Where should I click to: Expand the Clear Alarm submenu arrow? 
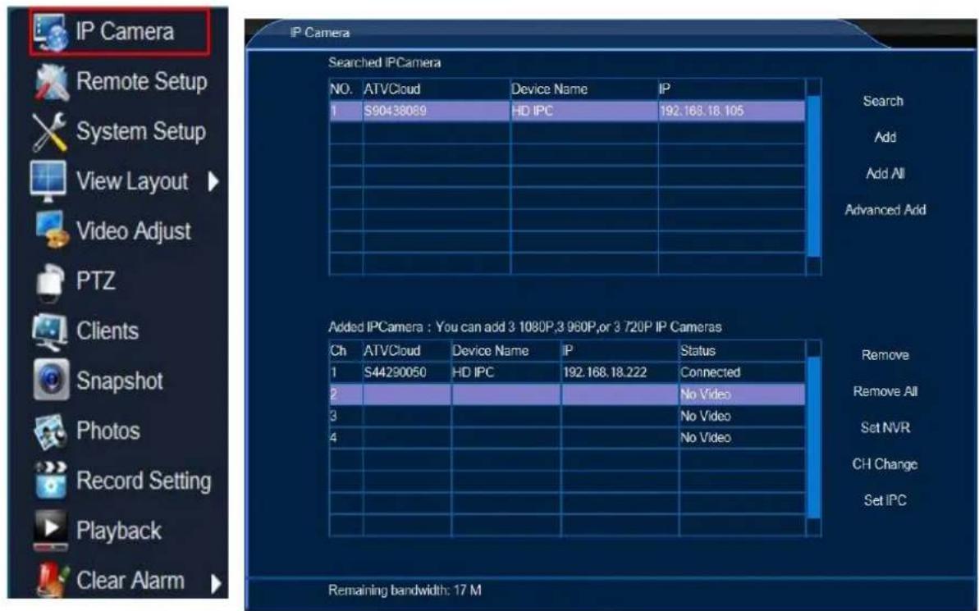[215, 584]
